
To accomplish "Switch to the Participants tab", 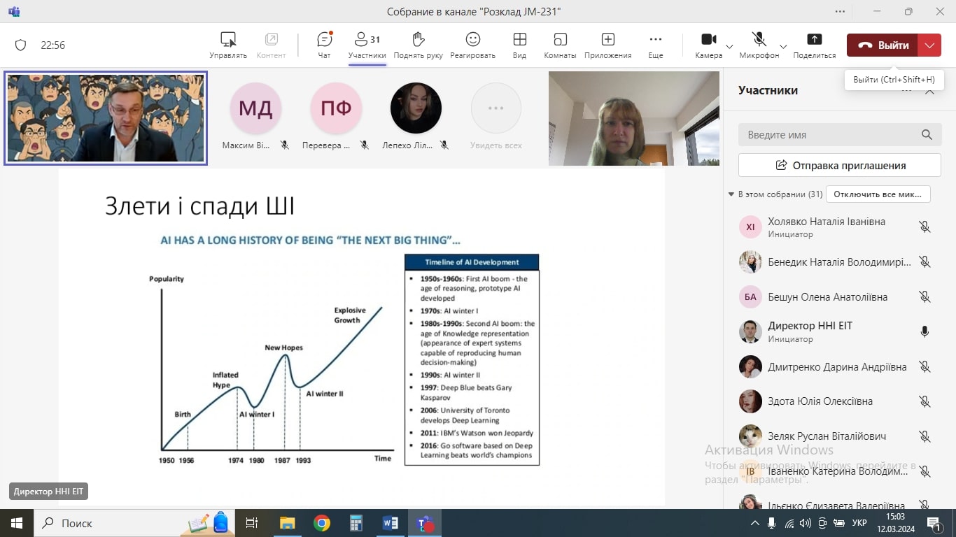I will [x=367, y=45].
